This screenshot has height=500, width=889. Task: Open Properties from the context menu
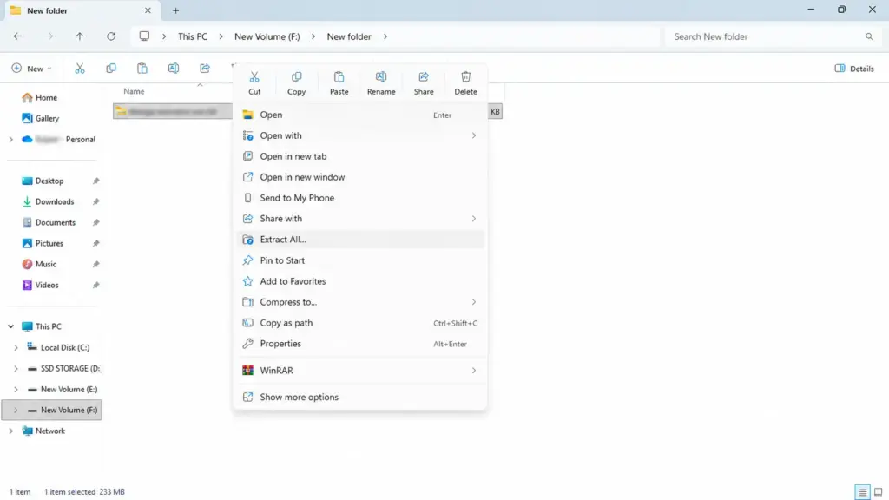coord(359,344)
